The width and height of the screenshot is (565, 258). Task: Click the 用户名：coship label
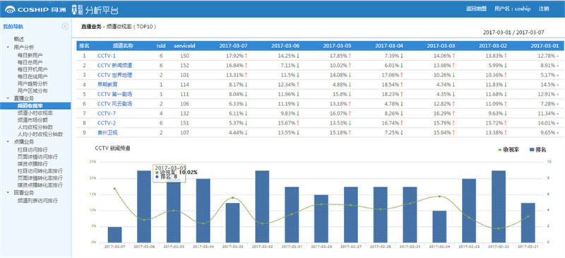tap(513, 8)
